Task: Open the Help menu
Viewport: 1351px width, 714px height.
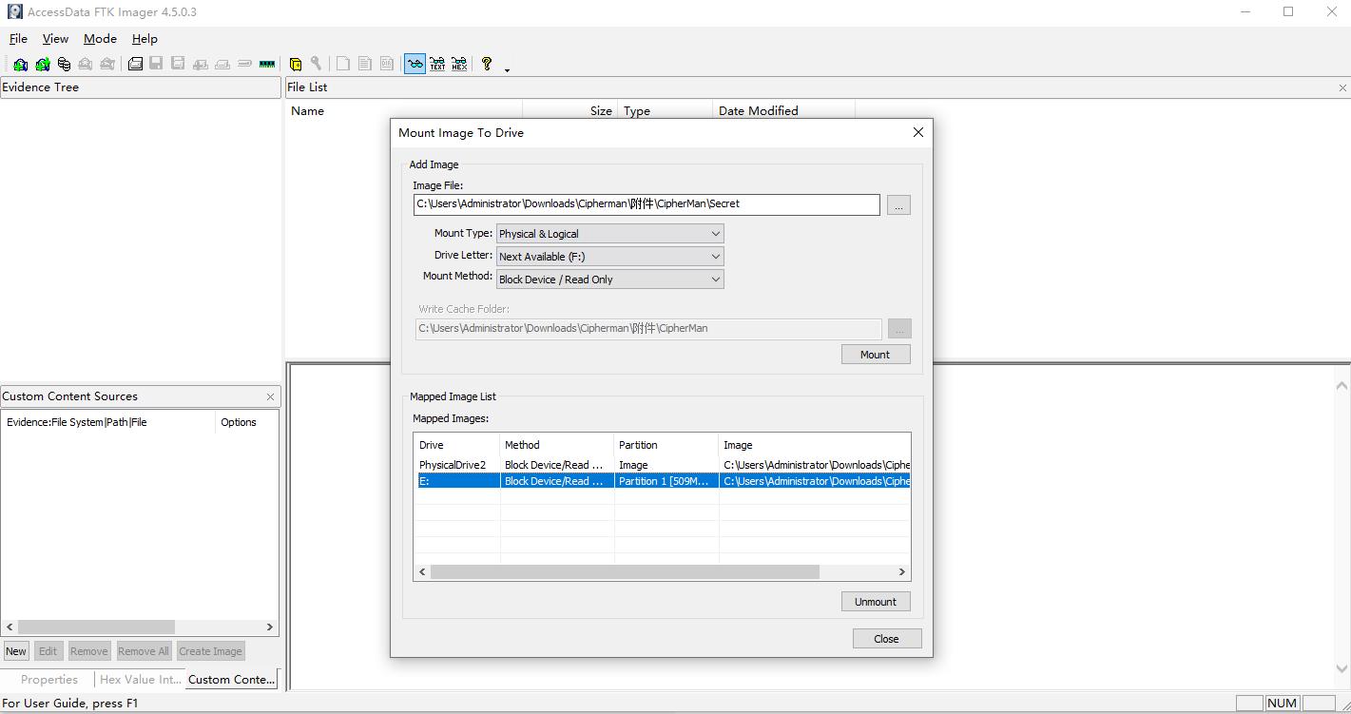Action: tap(145, 39)
